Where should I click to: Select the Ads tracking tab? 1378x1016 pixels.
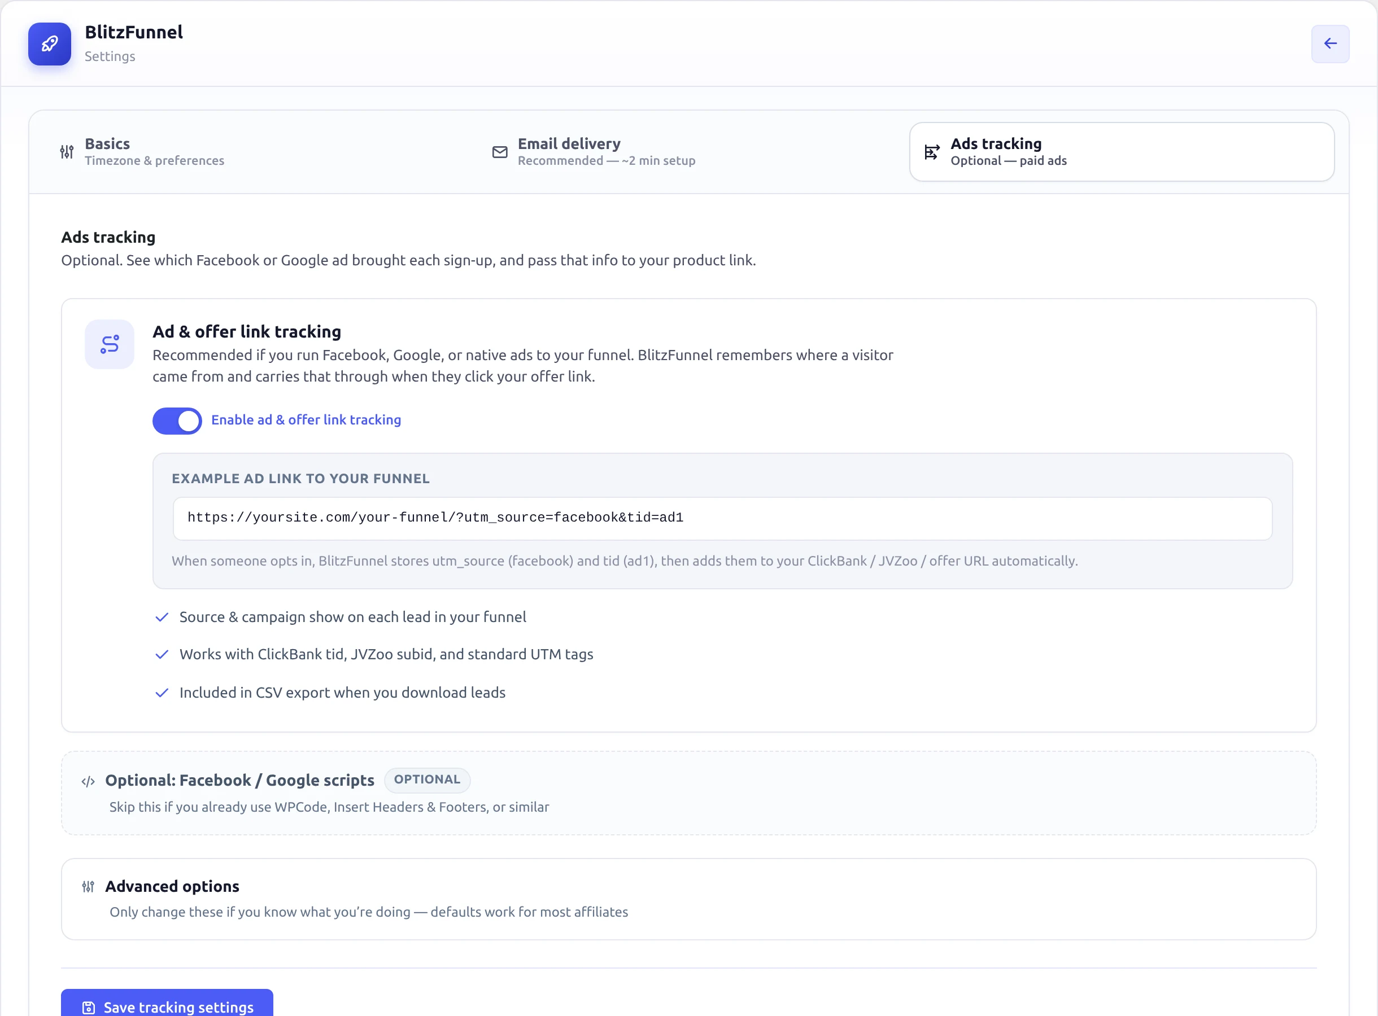pos(1122,152)
